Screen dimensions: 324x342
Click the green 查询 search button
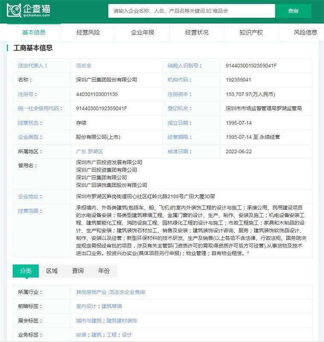pyautogui.click(x=293, y=11)
